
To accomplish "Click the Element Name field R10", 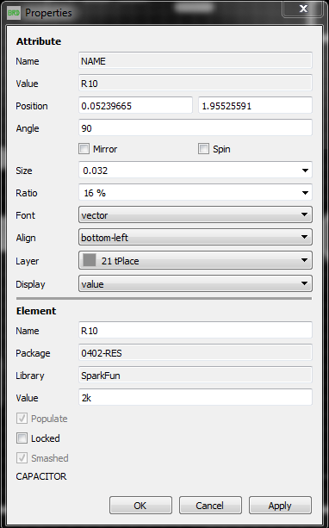I will pyautogui.click(x=196, y=331).
